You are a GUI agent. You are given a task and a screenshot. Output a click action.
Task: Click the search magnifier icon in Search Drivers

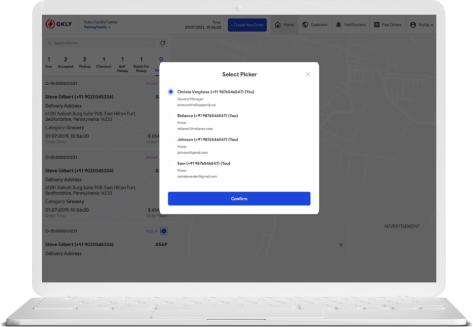(x=50, y=43)
